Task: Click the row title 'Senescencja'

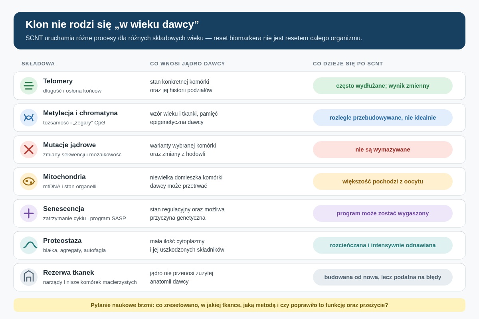Action: 63,209
